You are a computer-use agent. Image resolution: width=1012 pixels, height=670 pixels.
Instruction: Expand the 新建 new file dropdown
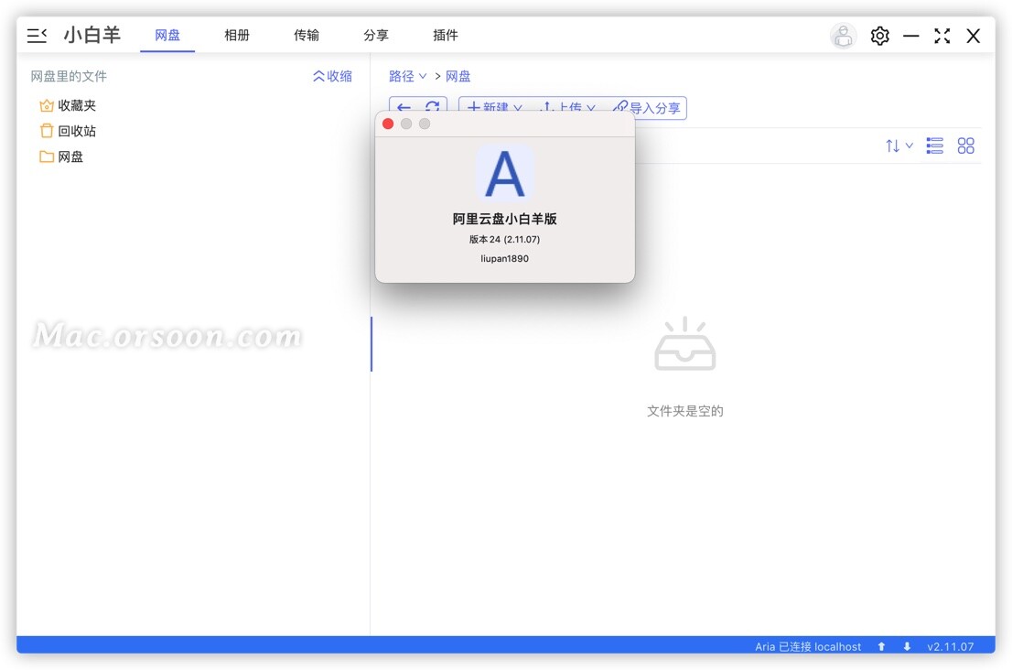(x=492, y=107)
